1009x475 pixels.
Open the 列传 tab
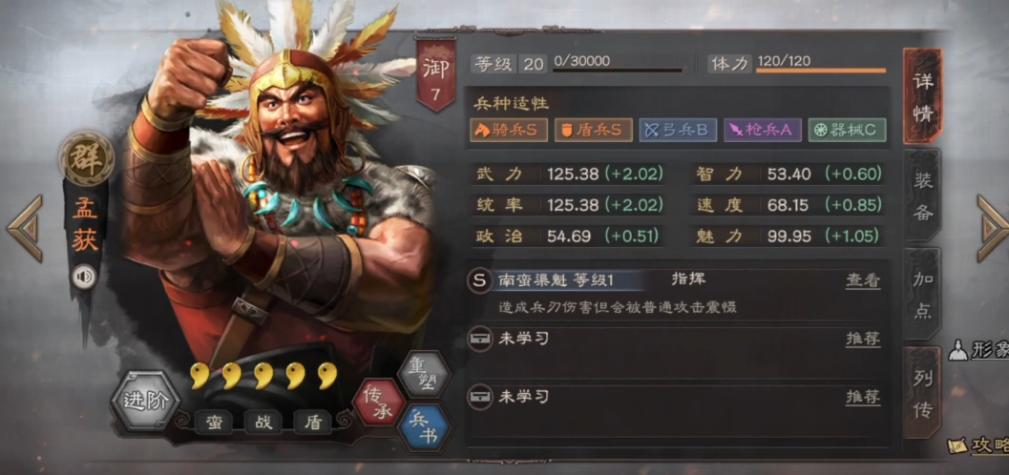coord(923,393)
